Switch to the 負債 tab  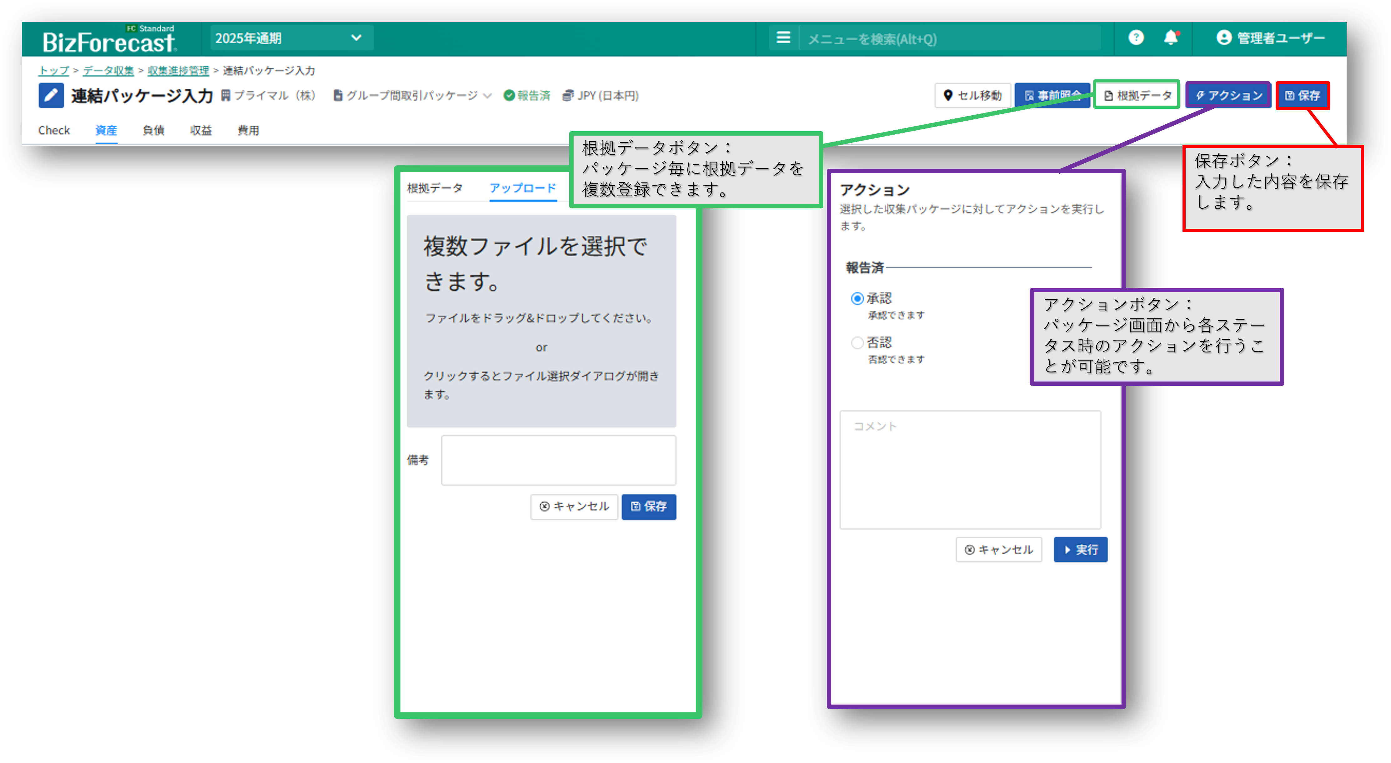153,130
